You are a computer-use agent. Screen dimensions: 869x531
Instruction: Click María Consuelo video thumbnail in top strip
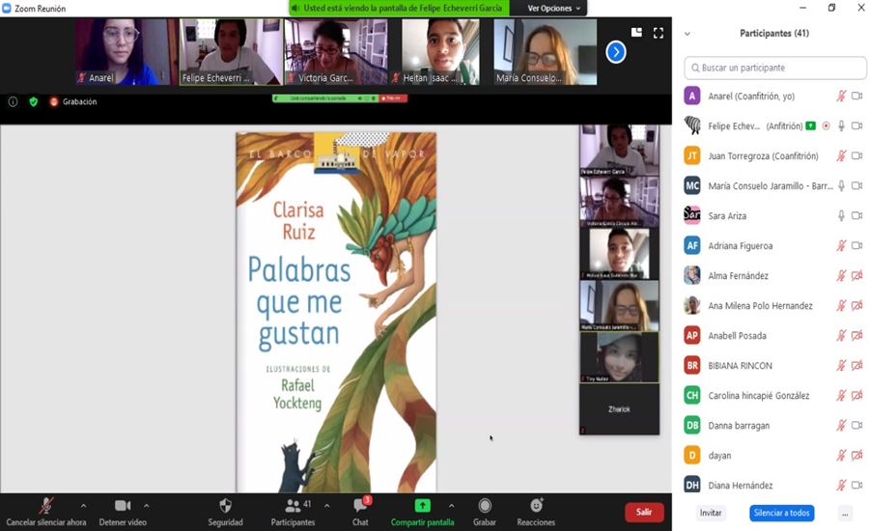point(546,52)
